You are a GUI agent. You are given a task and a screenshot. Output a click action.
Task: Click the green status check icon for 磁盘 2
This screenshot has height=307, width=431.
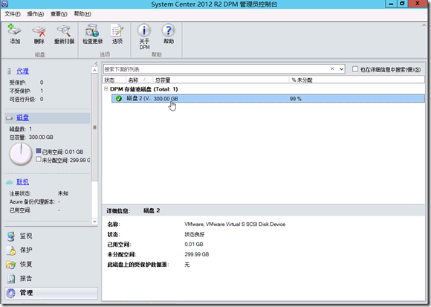pyautogui.click(x=119, y=98)
